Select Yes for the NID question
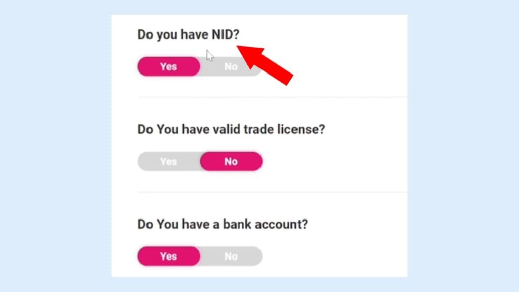This screenshot has height=292, width=519. coord(168,66)
